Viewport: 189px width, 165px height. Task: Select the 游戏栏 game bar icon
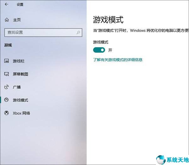coord(7,61)
